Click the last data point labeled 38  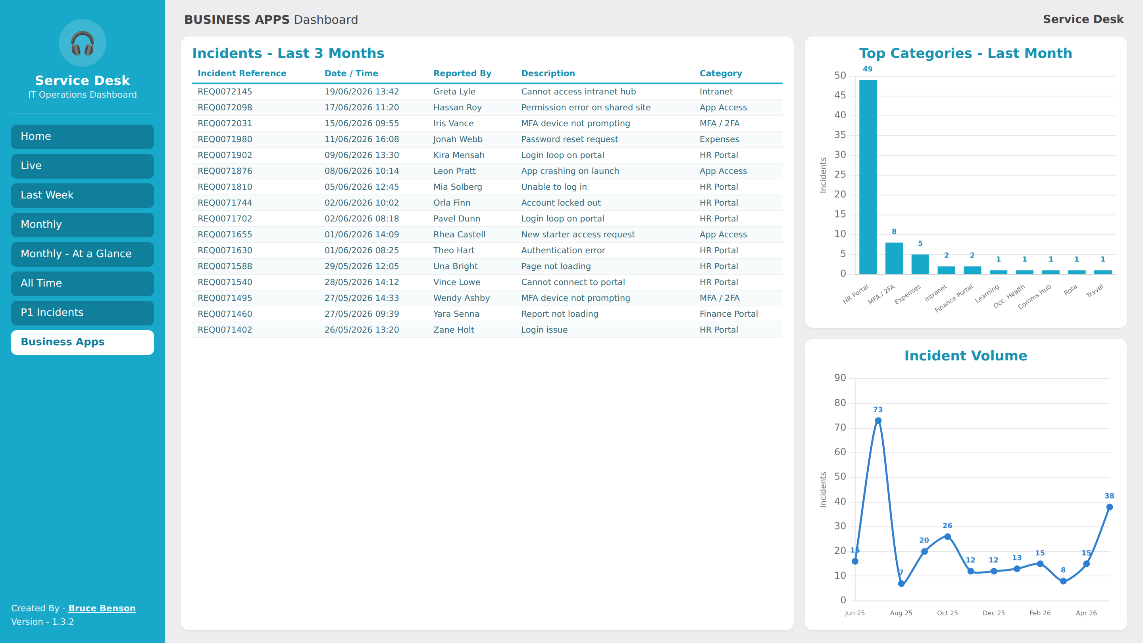1109,507
